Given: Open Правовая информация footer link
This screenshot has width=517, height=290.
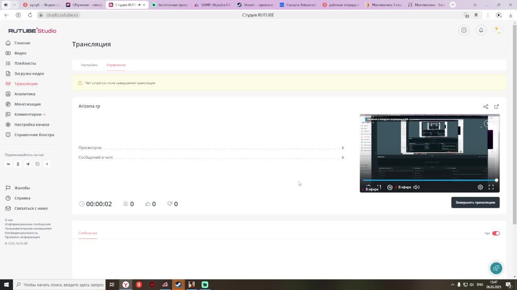Looking at the screenshot, I should [x=22, y=237].
